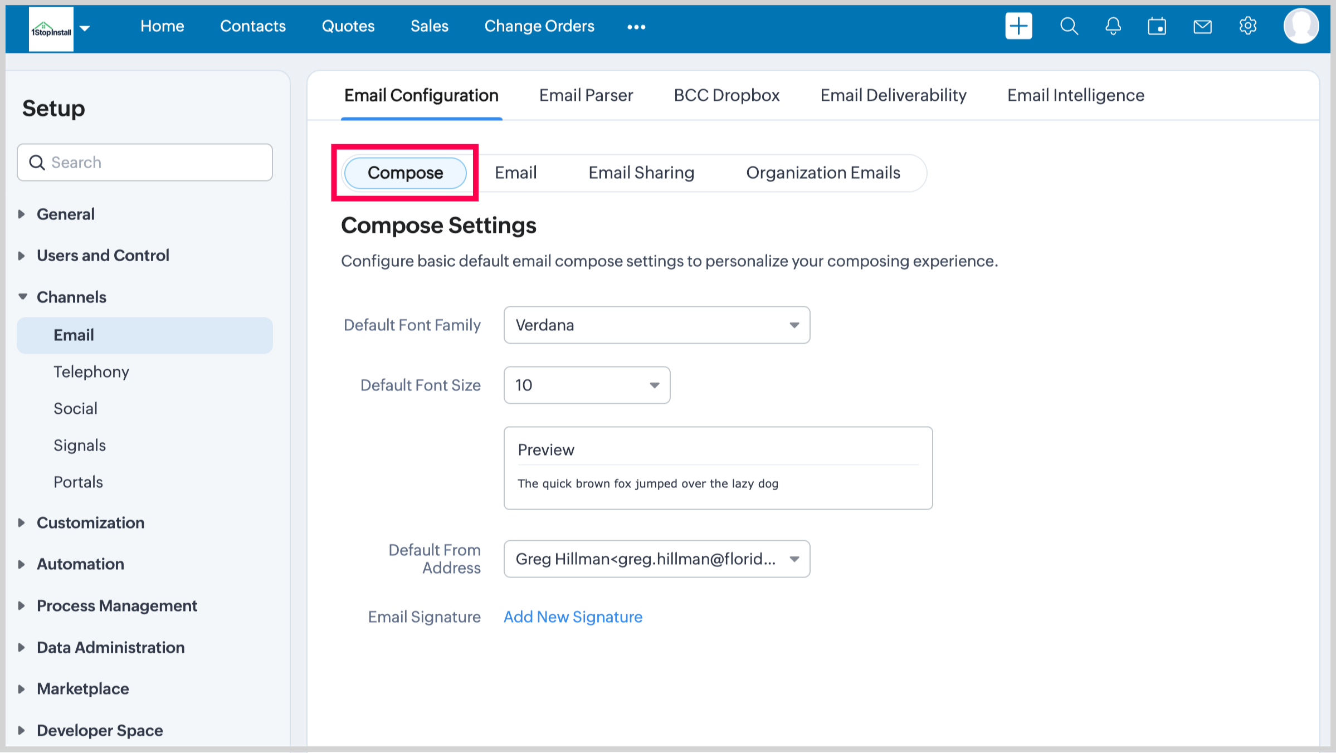The image size is (1336, 753).
Task: Open the notifications bell icon
Action: point(1113,26)
